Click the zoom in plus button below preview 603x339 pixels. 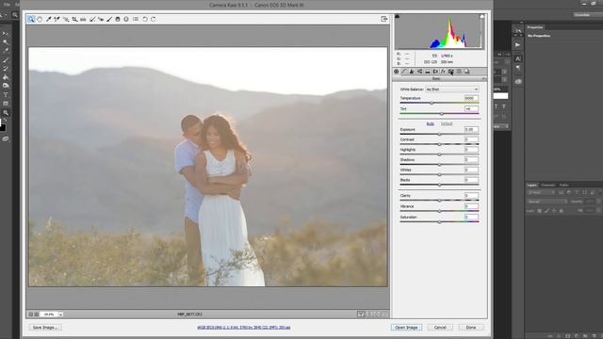point(37,315)
